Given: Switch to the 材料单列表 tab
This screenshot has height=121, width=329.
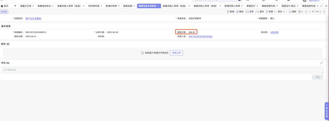Looking at the screenshot, I should 94,6.
